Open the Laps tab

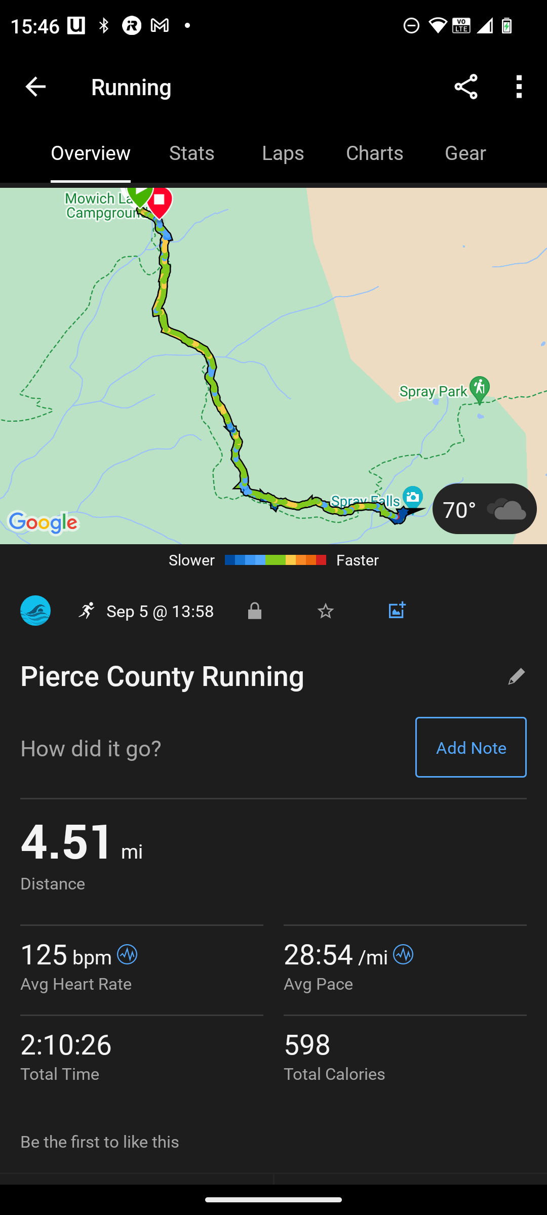[x=283, y=153]
